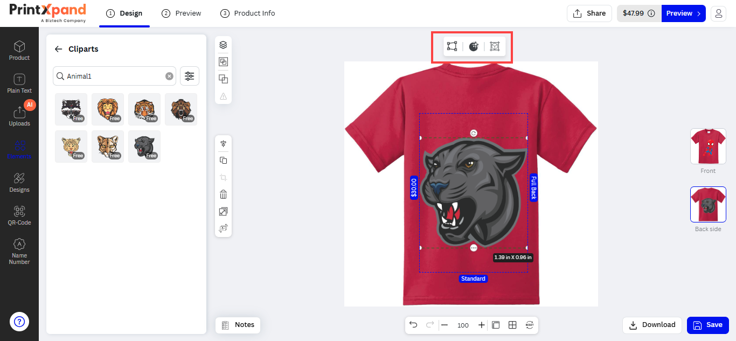Image resolution: width=736 pixels, height=341 pixels.
Task: Click the 3D cube view icon
Action: click(495, 46)
